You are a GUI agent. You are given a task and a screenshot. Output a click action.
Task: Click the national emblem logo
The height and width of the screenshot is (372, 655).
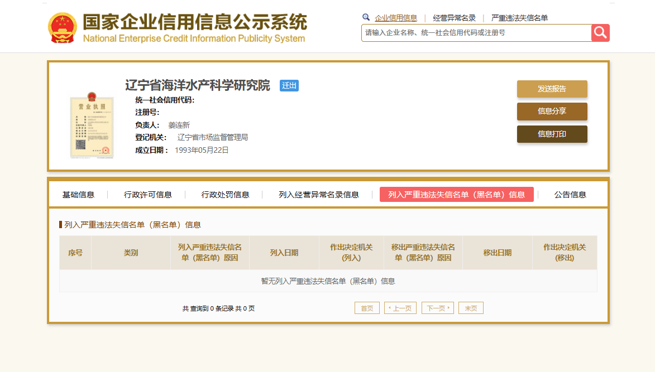(62, 28)
